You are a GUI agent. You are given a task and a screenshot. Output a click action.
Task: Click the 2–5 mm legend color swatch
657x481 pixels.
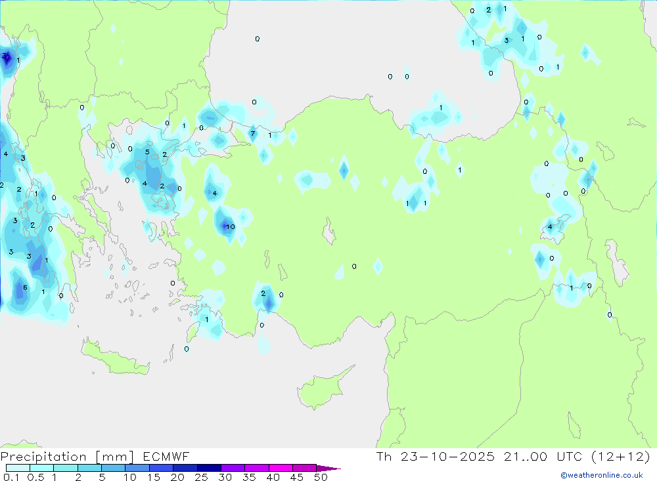pyautogui.click(x=89, y=468)
